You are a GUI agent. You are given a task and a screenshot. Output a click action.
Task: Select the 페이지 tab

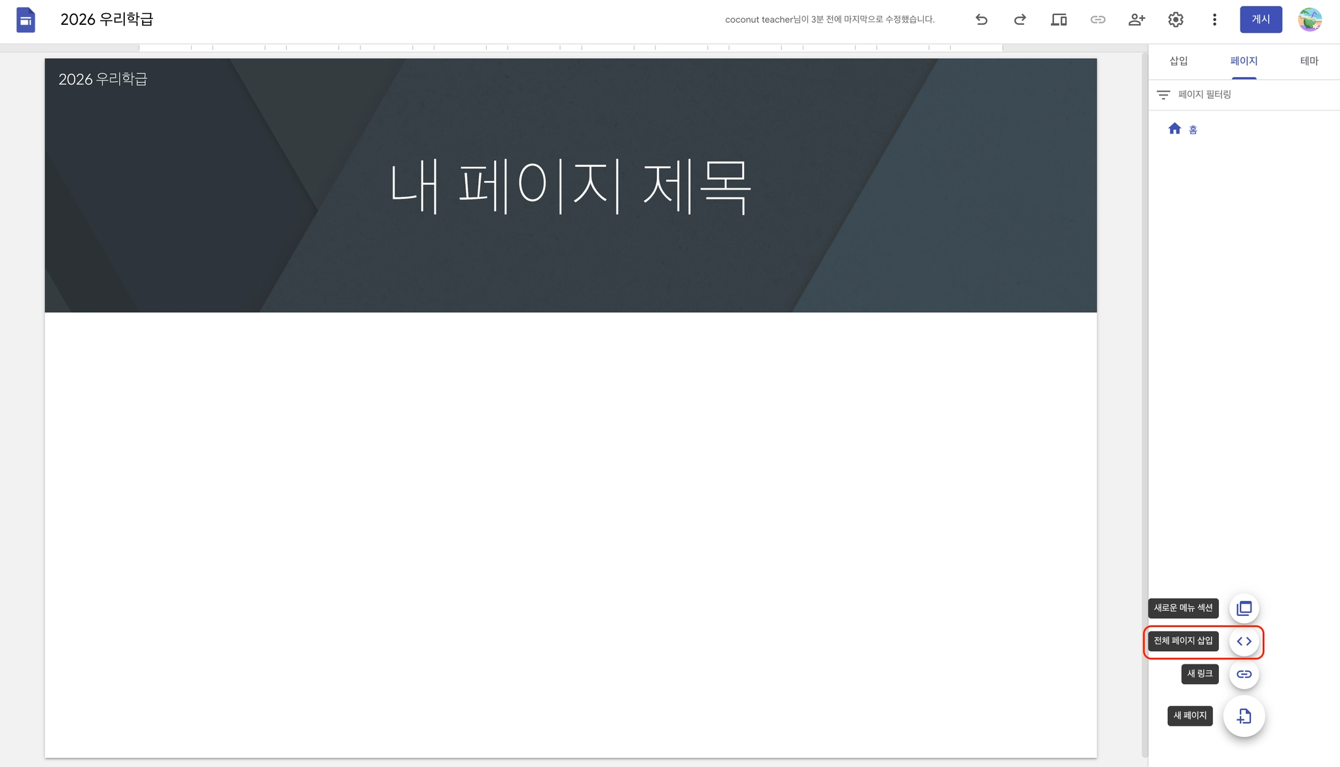[x=1243, y=61]
